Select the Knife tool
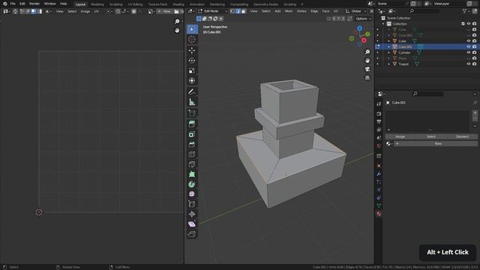Screen dimensions: 480x270 point(192,164)
